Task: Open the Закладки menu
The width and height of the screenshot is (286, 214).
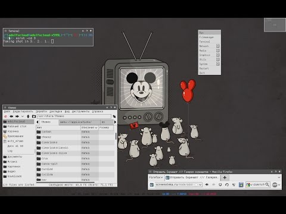Action: [56, 112]
